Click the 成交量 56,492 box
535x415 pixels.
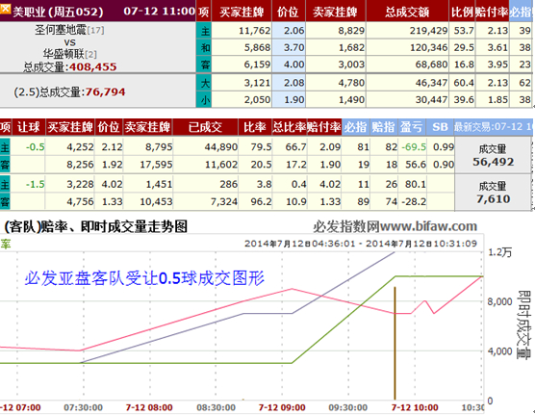click(x=494, y=155)
